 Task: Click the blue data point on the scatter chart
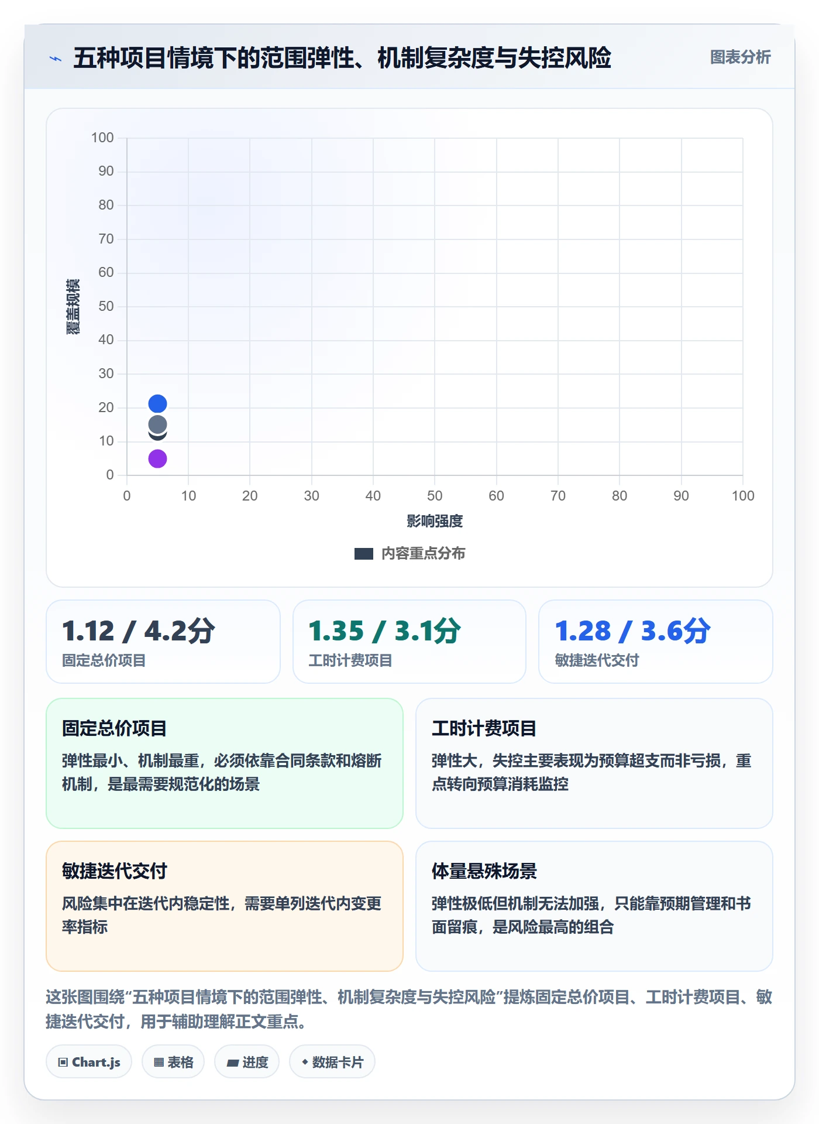point(157,404)
